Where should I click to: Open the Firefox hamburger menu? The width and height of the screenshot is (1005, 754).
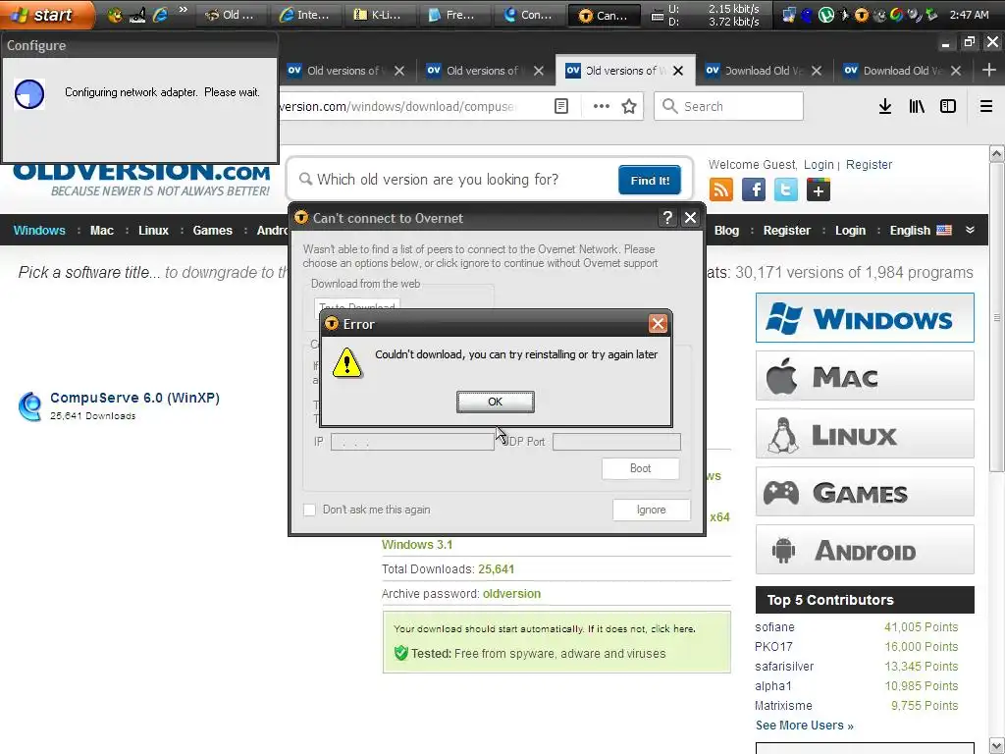[985, 106]
